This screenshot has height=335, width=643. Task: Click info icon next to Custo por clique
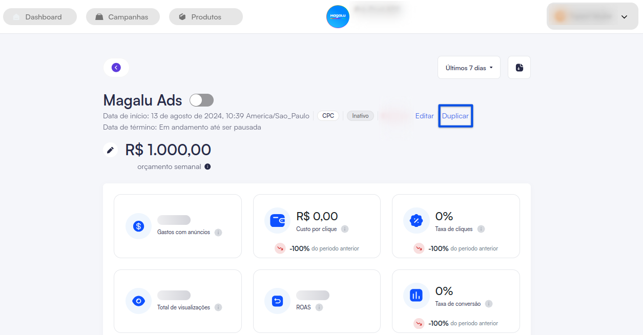pos(345,229)
